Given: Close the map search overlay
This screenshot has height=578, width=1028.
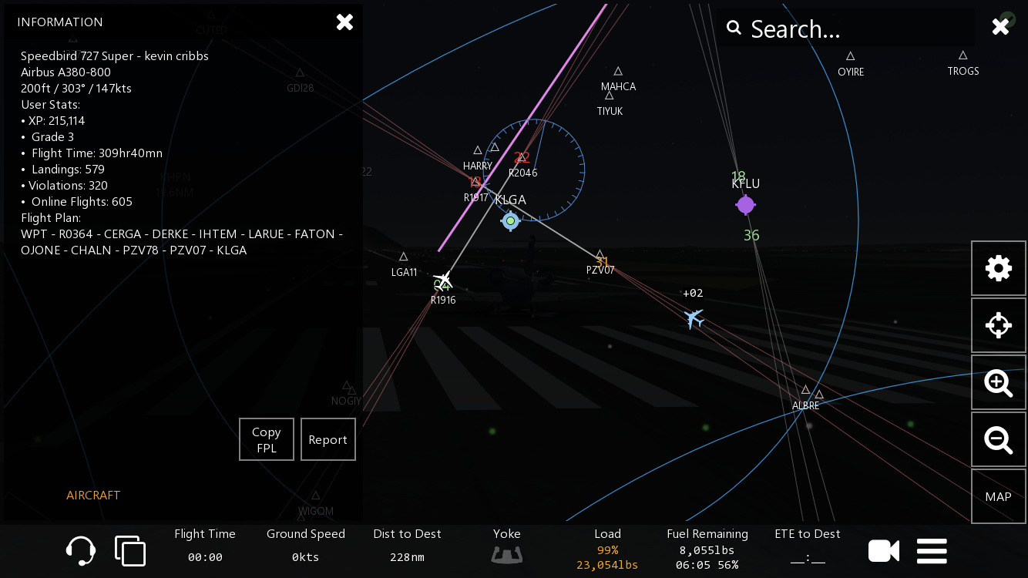Looking at the screenshot, I should point(1000,27).
